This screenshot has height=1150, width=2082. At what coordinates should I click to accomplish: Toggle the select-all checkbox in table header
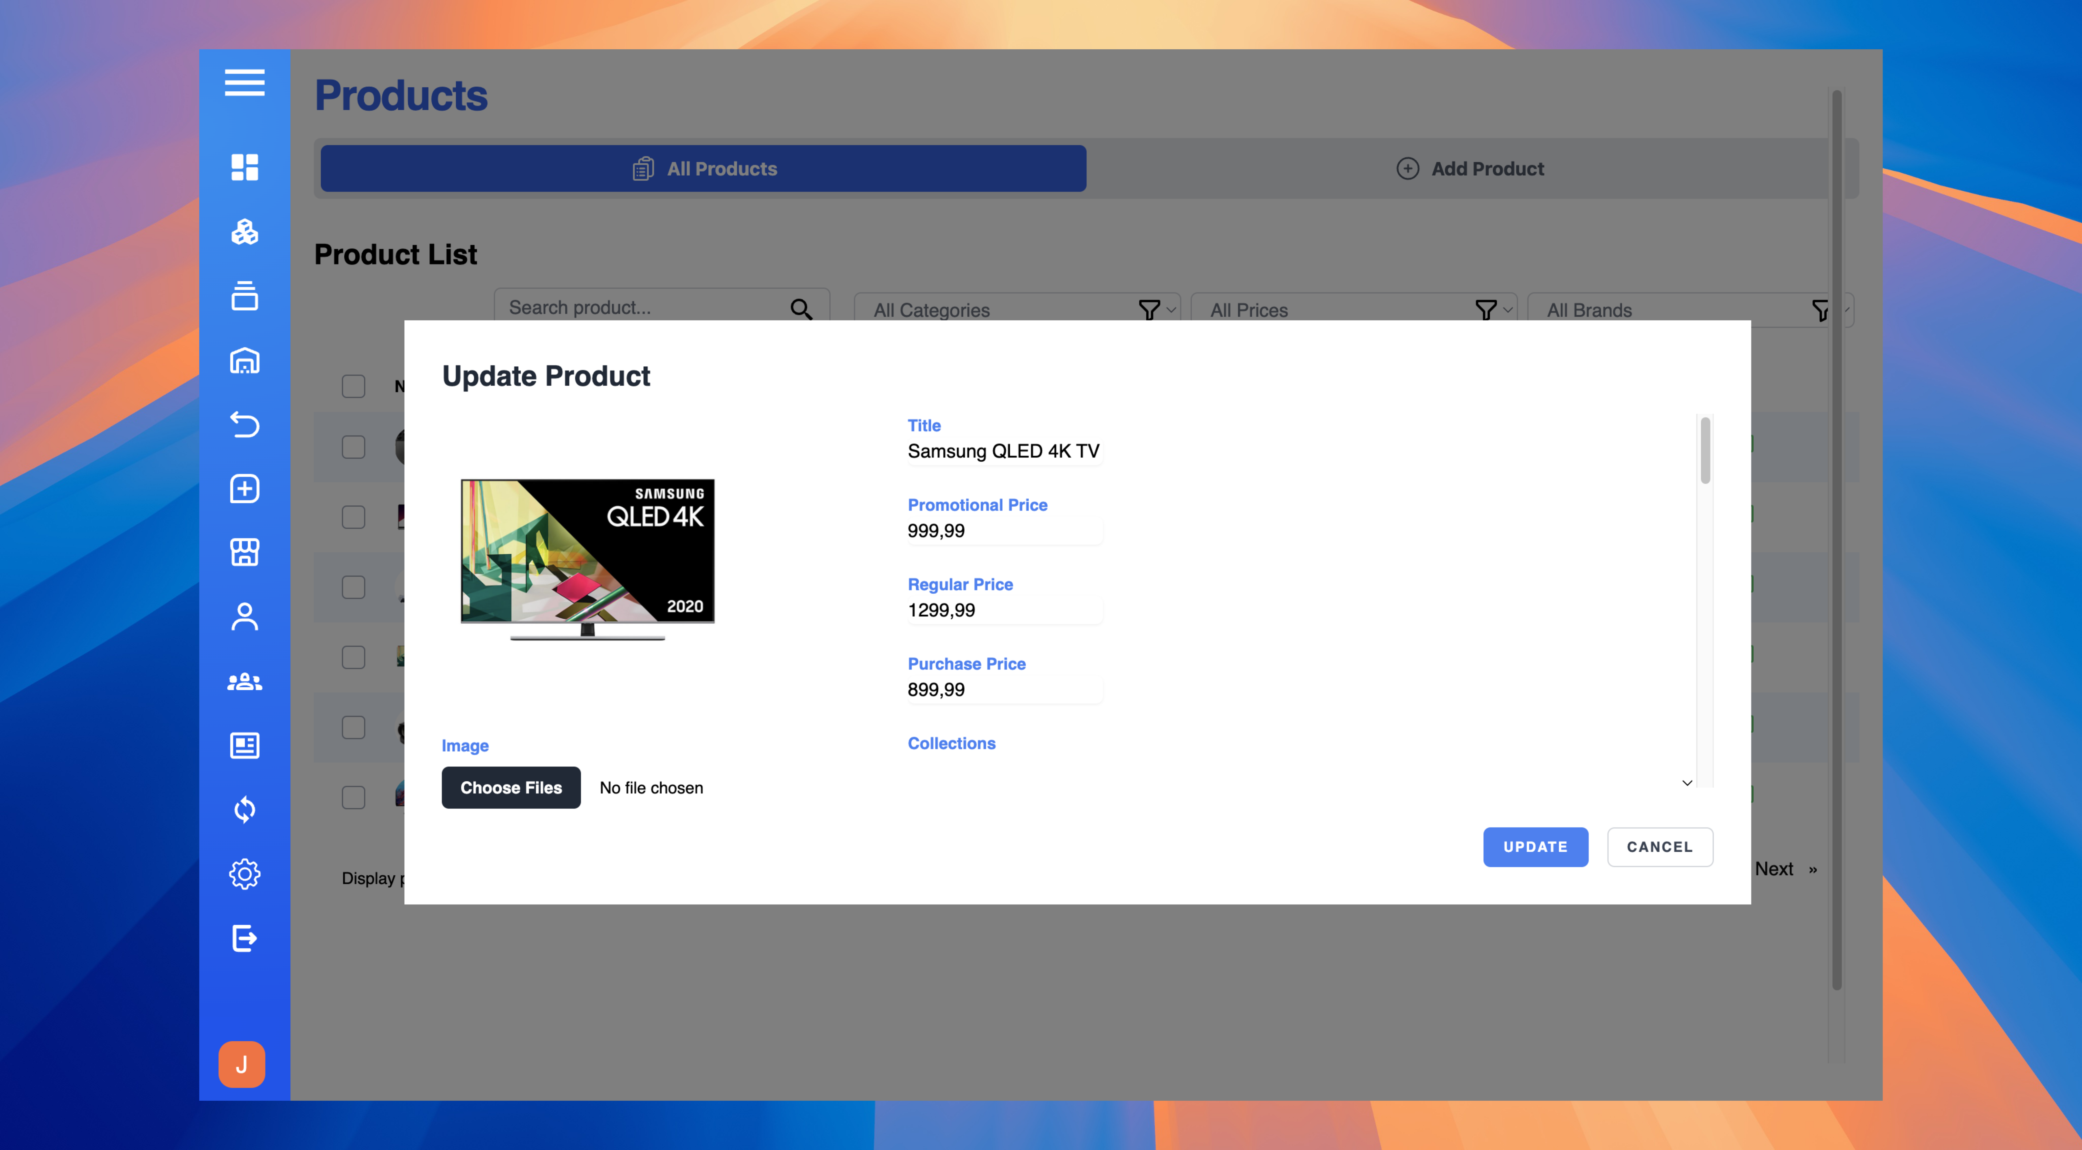pyautogui.click(x=353, y=386)
